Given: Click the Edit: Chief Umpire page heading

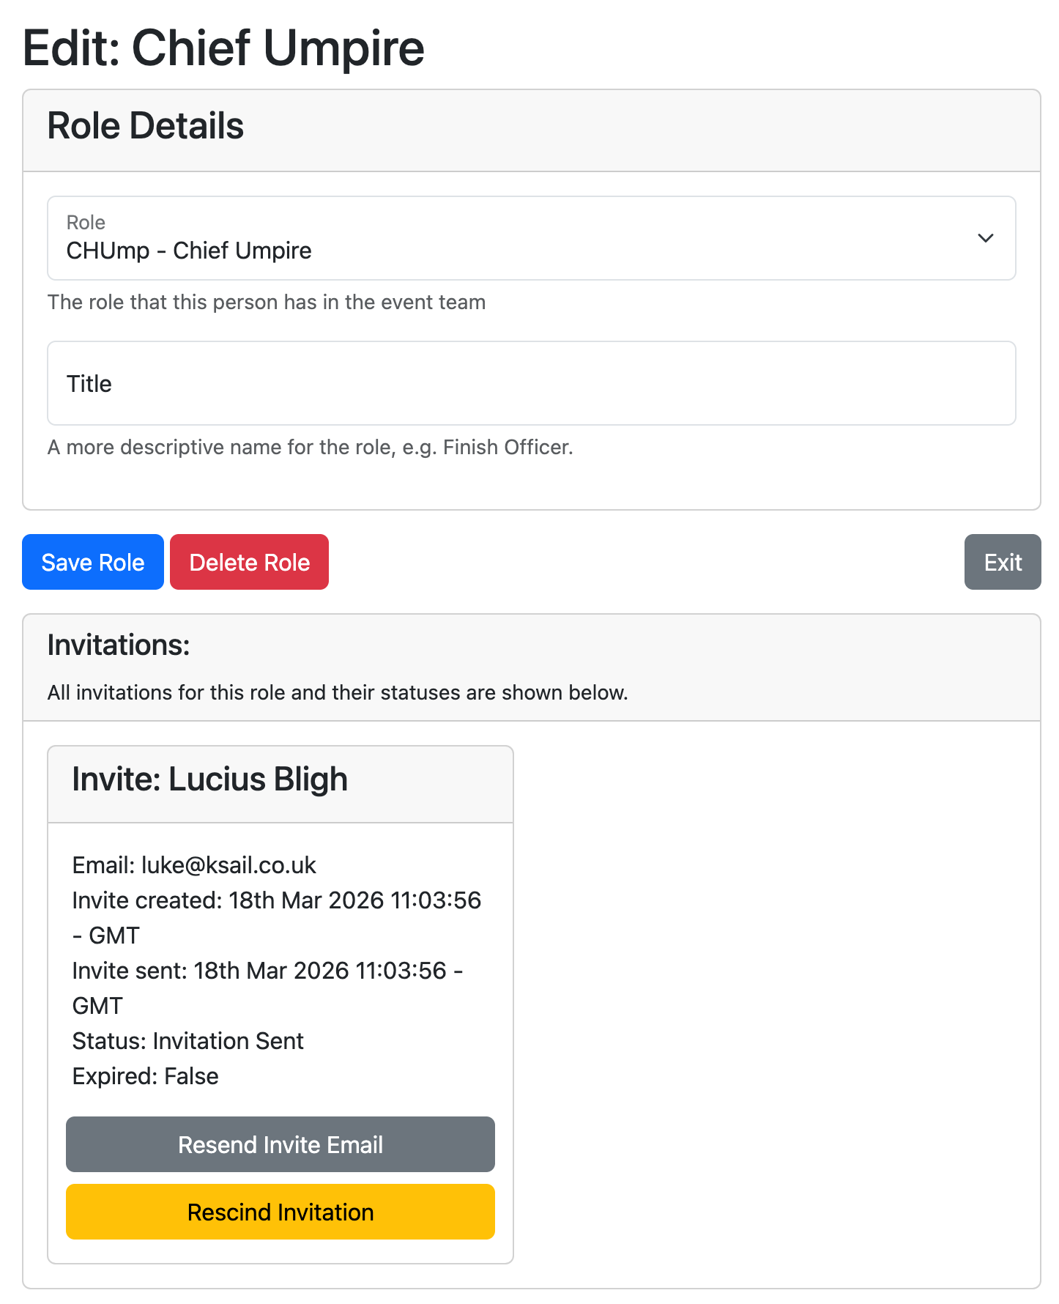Looking at the screenshot, I should point(223,48).
